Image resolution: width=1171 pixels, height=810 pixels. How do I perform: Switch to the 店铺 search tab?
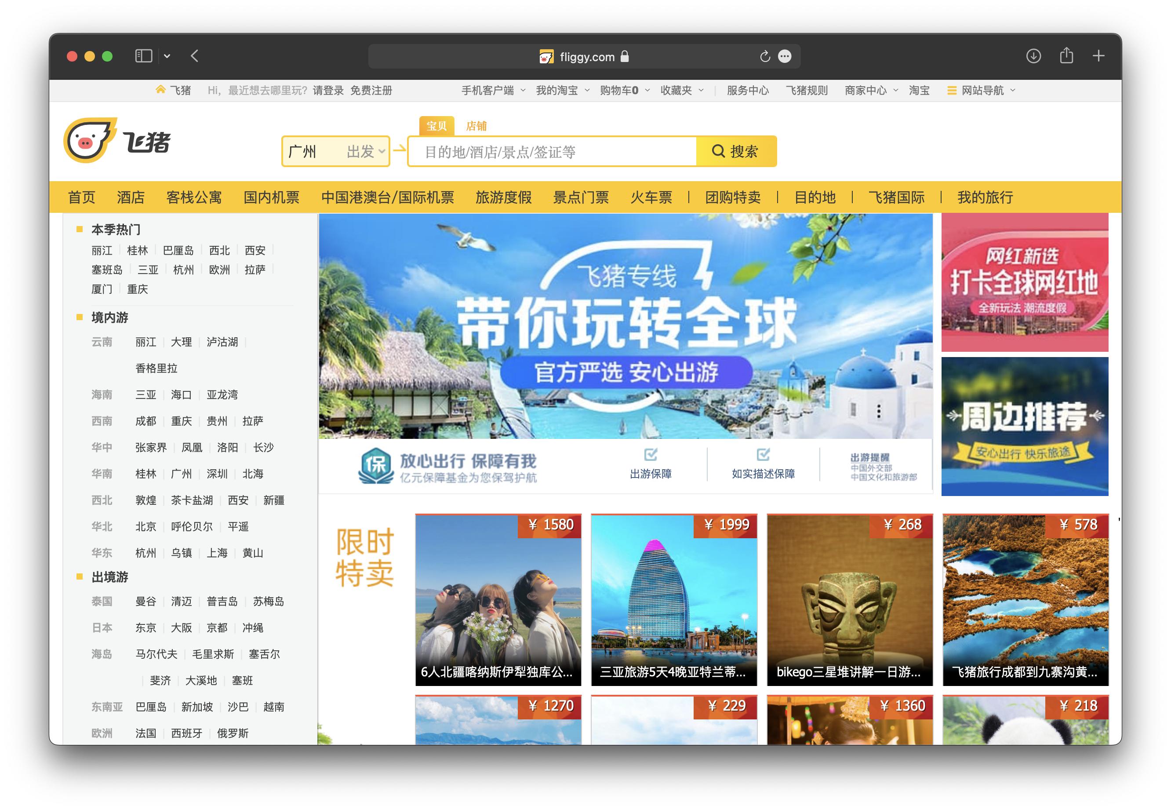pos(476,125)
